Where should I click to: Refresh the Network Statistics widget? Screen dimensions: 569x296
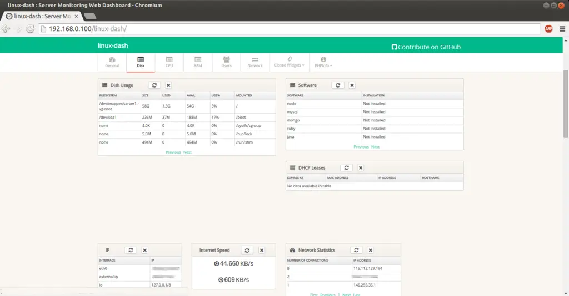click(356, 250)
